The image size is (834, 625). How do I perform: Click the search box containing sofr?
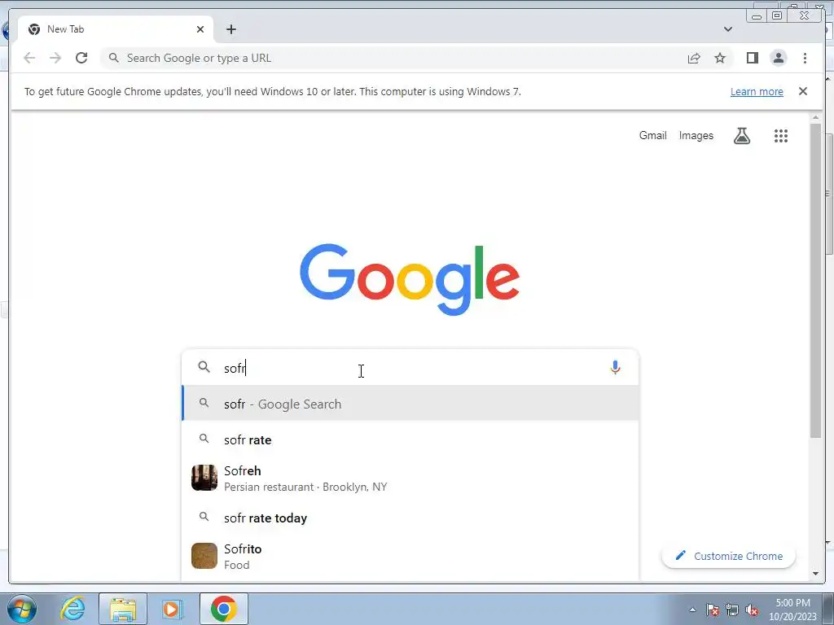tap(410, 367)
